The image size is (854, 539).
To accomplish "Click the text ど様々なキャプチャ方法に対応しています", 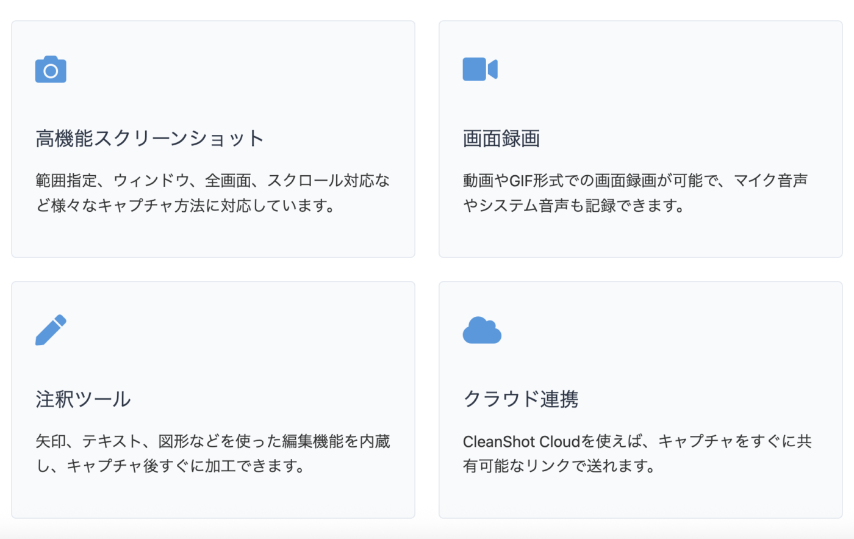I will [185, 206].
